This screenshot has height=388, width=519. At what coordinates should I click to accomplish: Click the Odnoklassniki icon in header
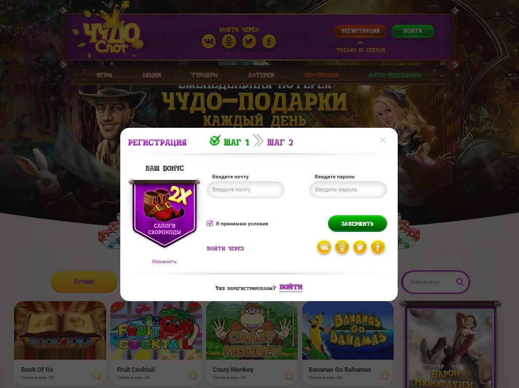click(229, 41)
